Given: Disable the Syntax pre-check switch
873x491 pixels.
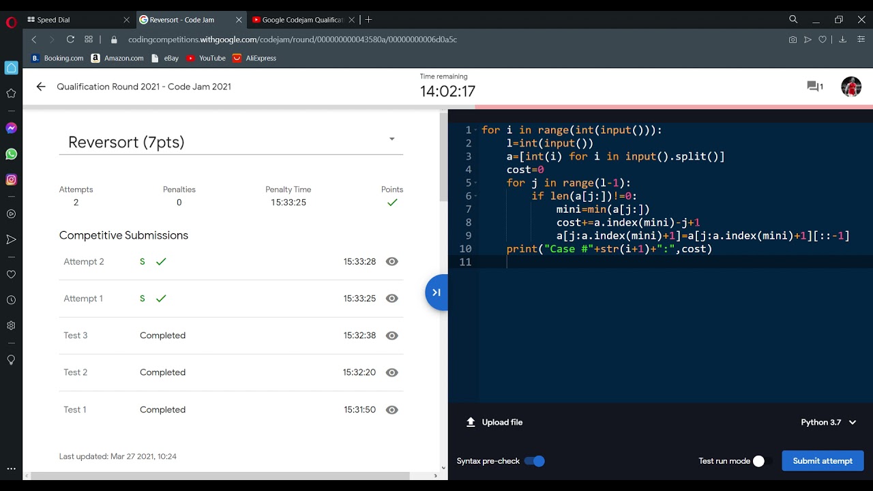Looking at the screenshot, I should [x=535, y=461].
